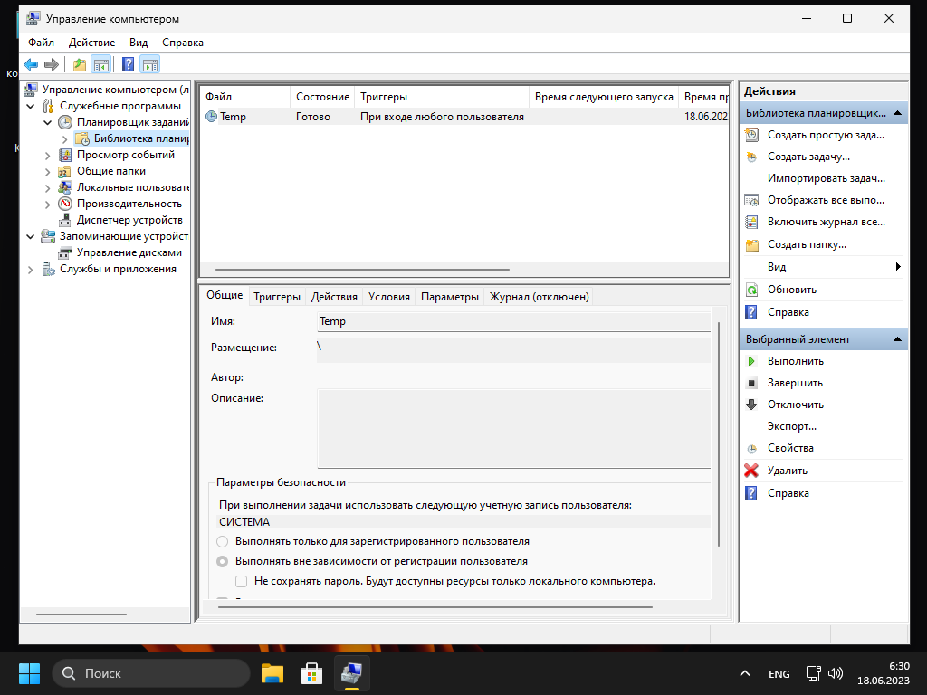Expand the Services and Applications node
Viewport: 927px width, 695px height.
pos(31,269)
